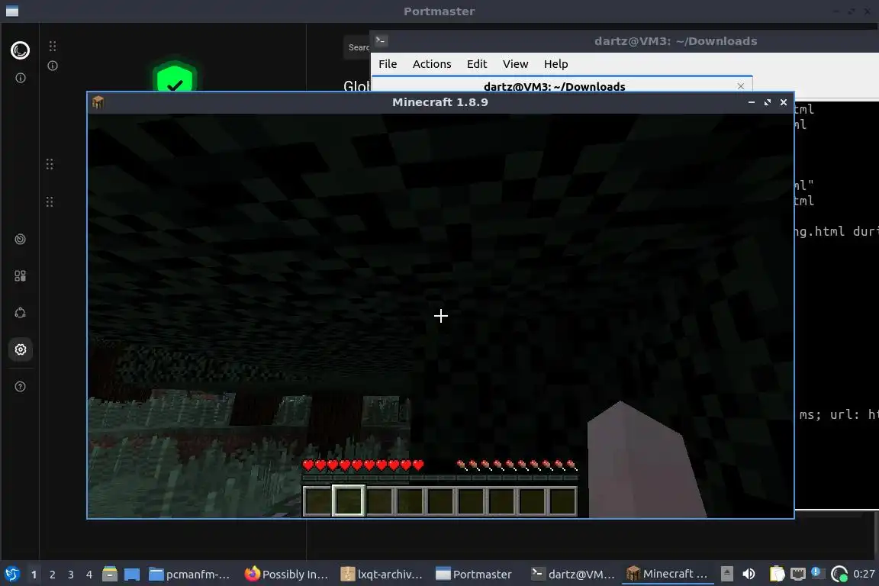Click the 'Portmaster' window title text
The height and width of the screenshot is (586, 879).
click(x=439, y=11)
